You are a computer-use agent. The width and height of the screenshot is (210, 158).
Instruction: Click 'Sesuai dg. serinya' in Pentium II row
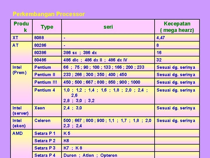pos(176,75)
